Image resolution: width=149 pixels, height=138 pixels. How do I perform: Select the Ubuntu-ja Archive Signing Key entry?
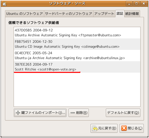[77, 56]
